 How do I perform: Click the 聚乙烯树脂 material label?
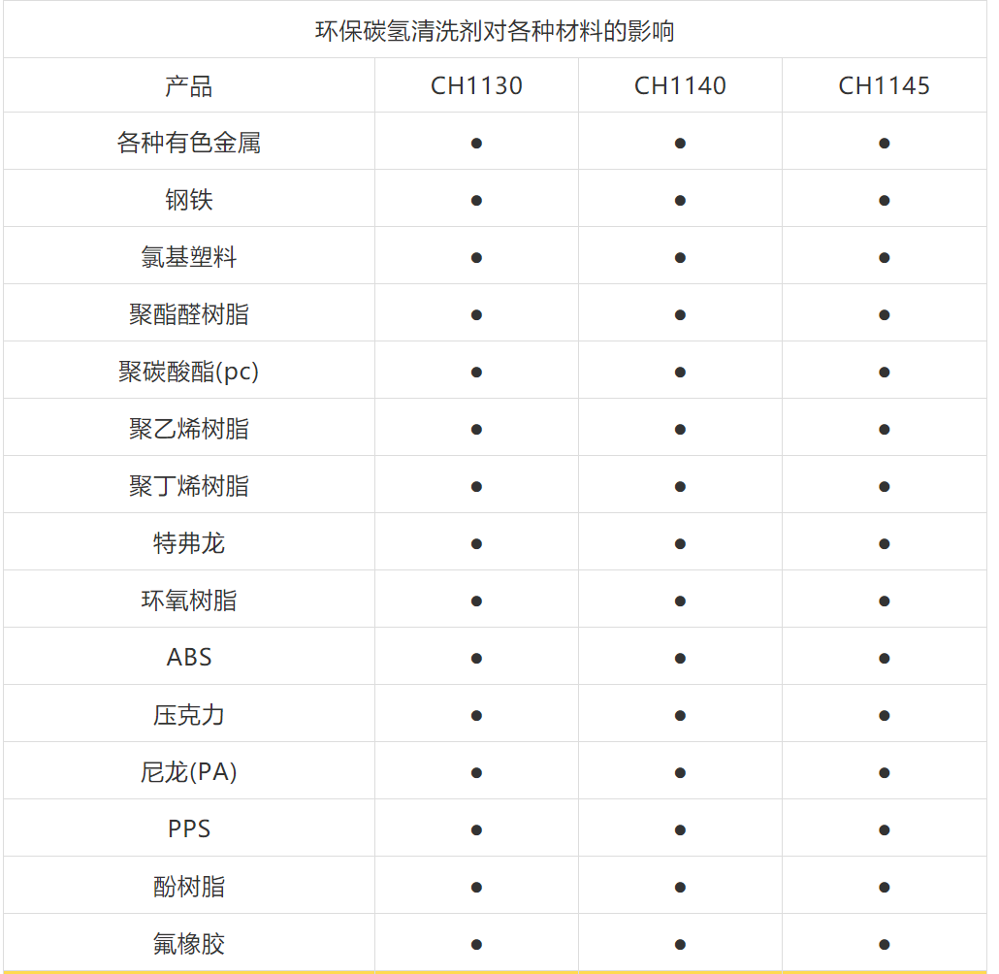coord(187,427)
